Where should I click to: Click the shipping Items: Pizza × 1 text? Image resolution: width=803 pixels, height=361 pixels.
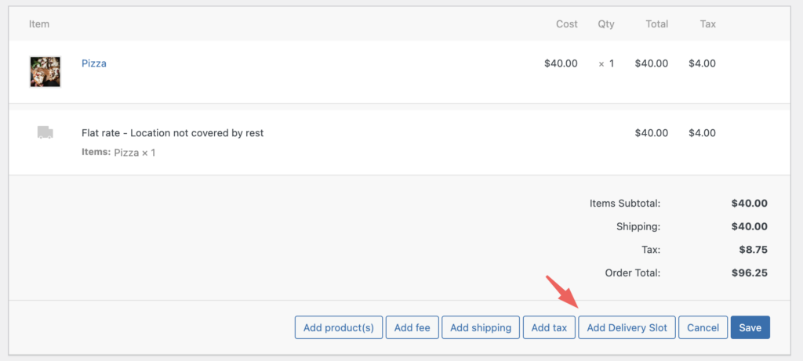(118, 153)
